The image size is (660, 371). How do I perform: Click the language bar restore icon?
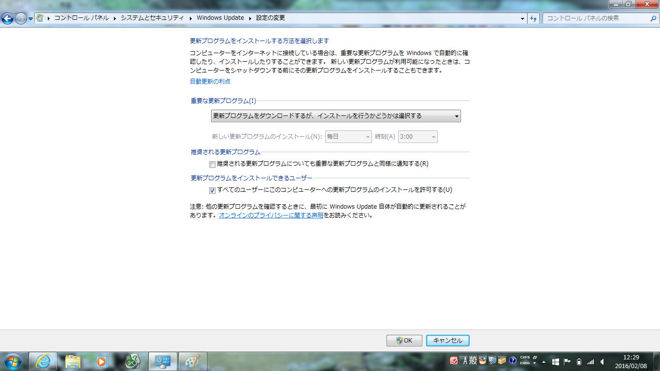coord(535,358)
